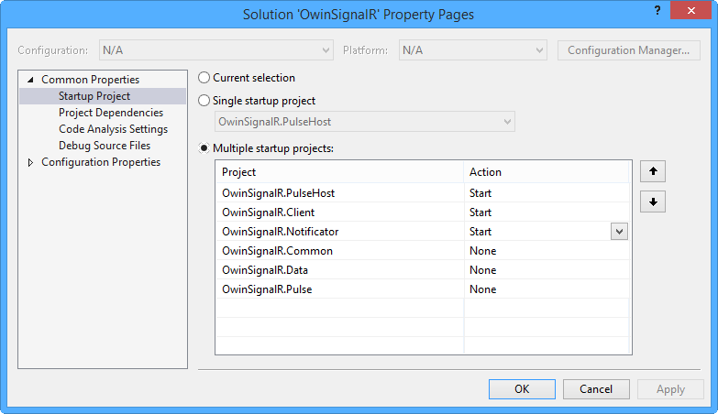
Task: Open Action dropdown for OwinSignalR.Notificator
Action: click(x=619, y=232)
